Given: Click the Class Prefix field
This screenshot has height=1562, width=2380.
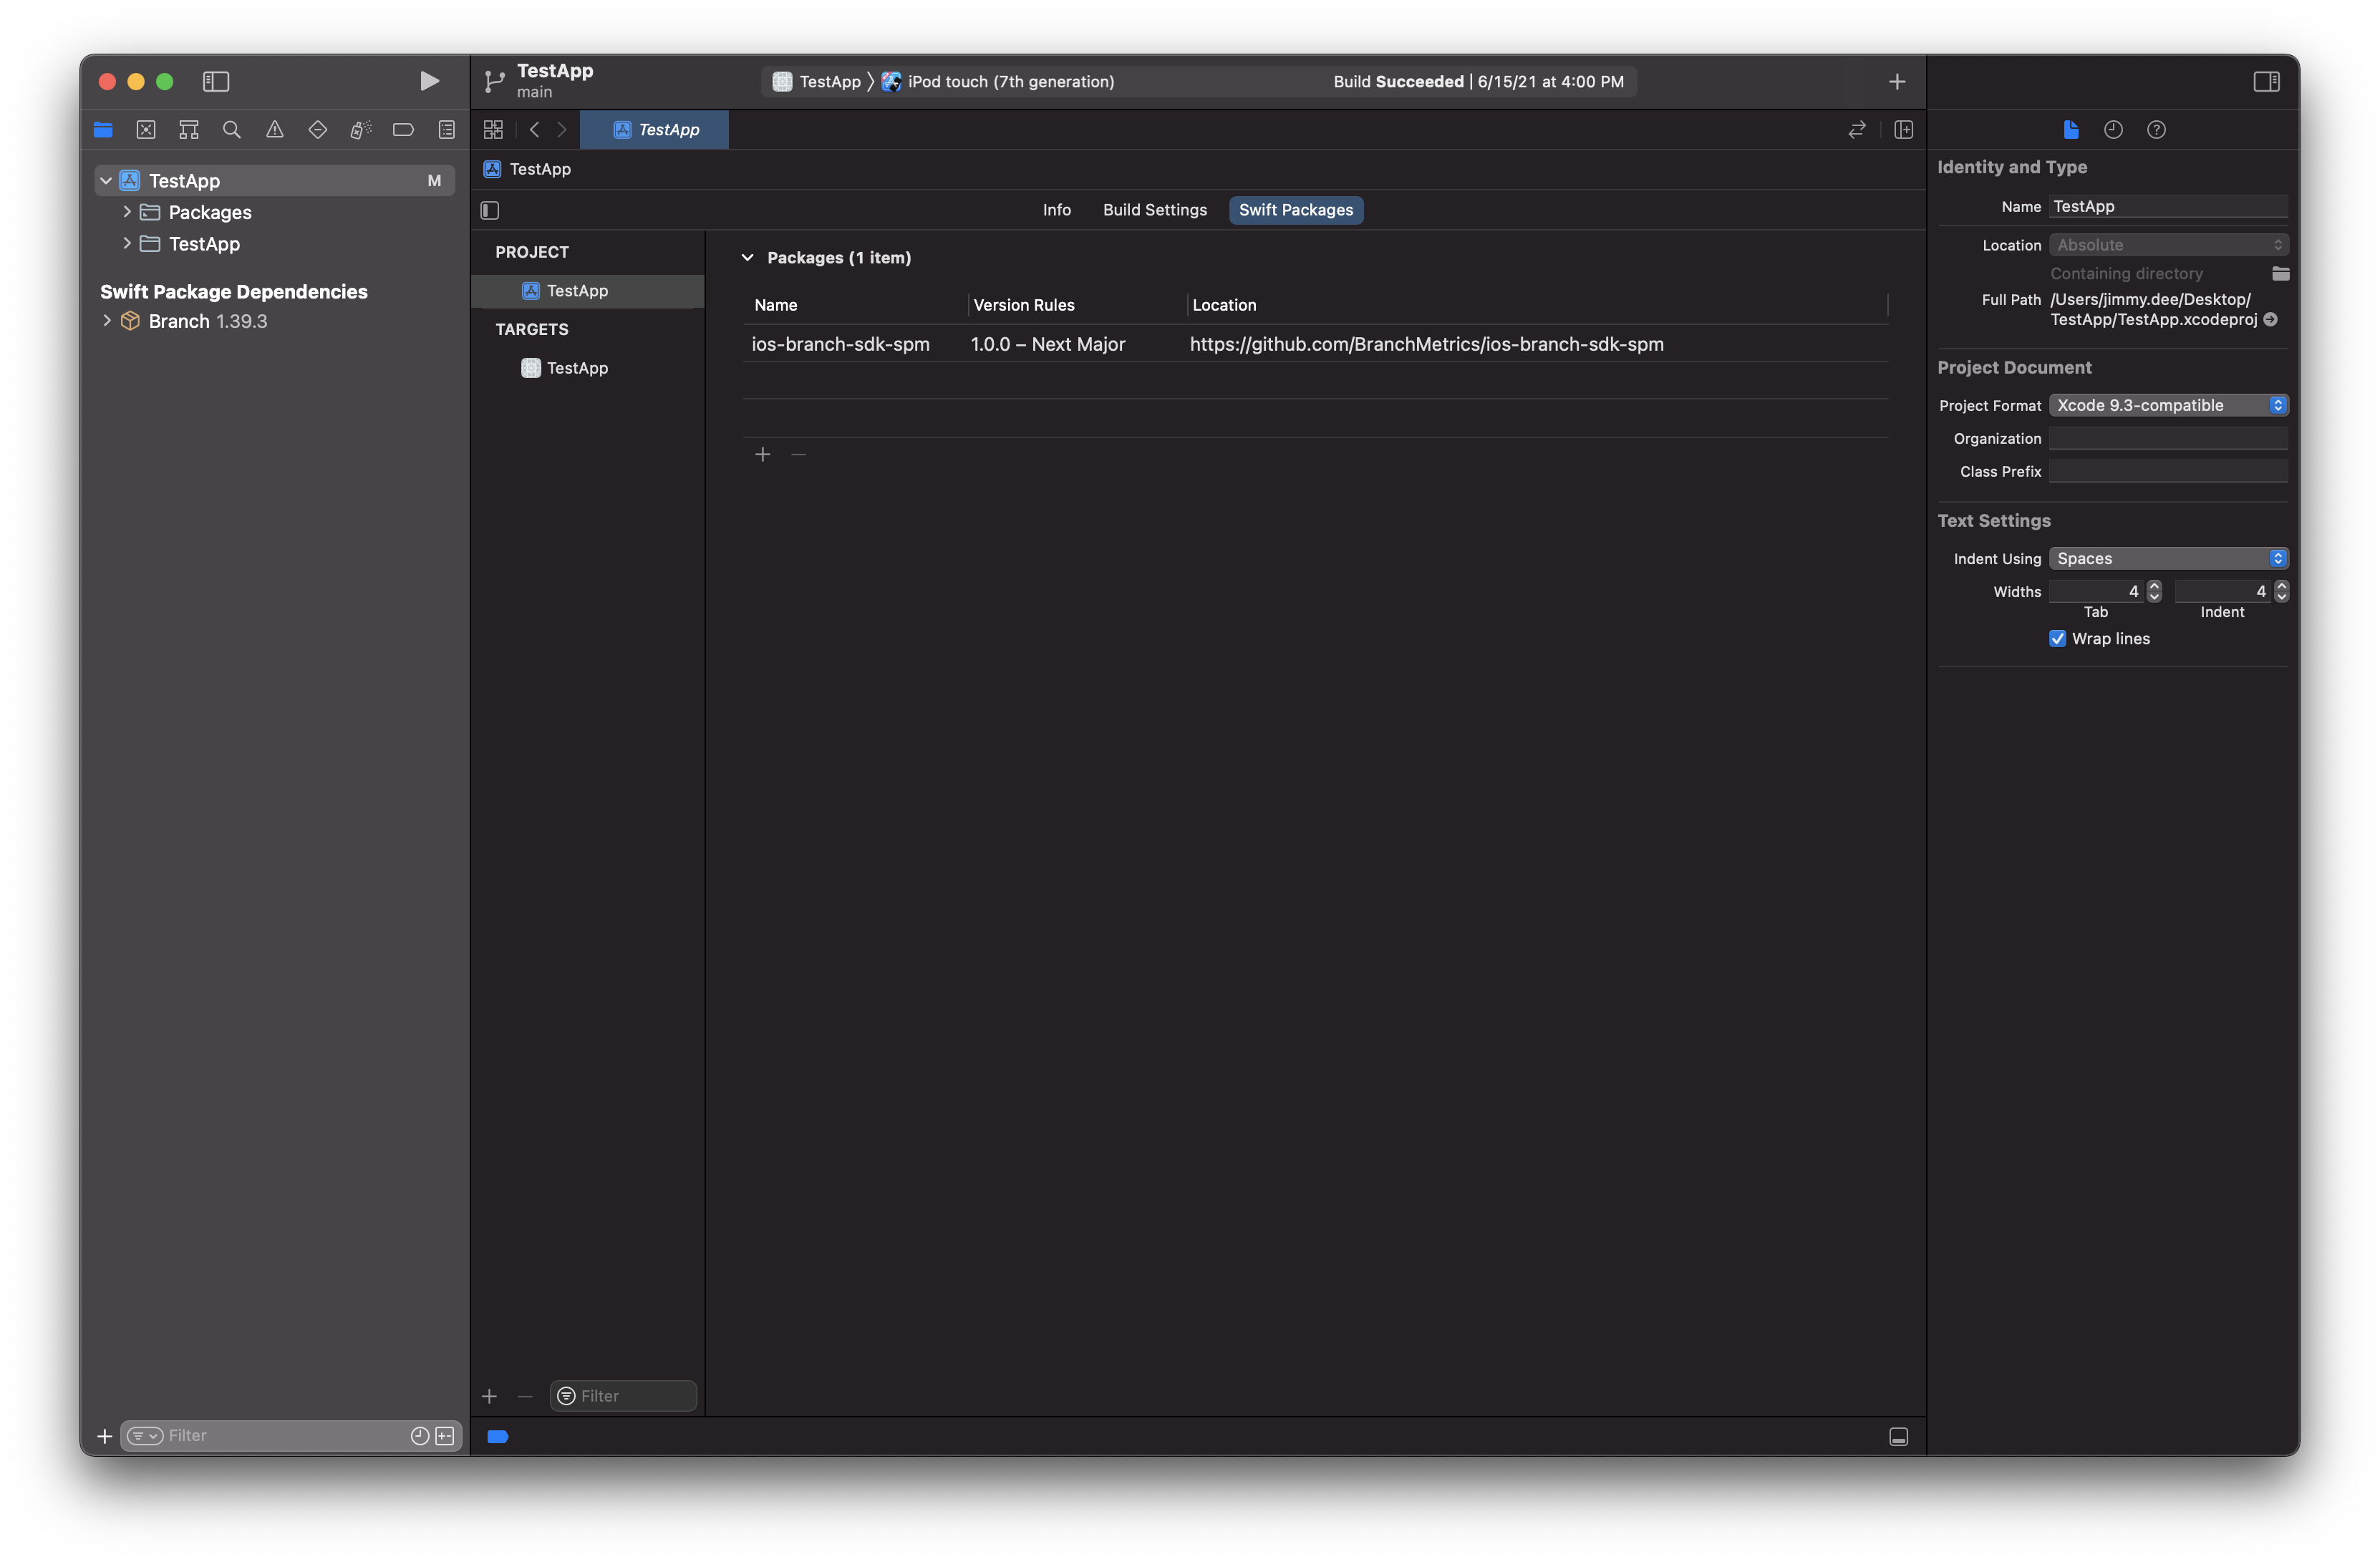Looking at the screenshot, I should coord(2168,471).
